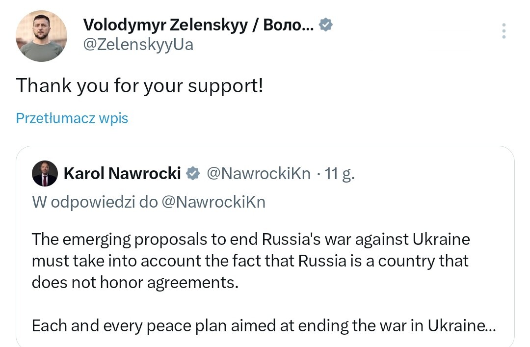Screen dimensions: 530x347
Task: Open the more options three-dot menu
Action: pos(503,31)
